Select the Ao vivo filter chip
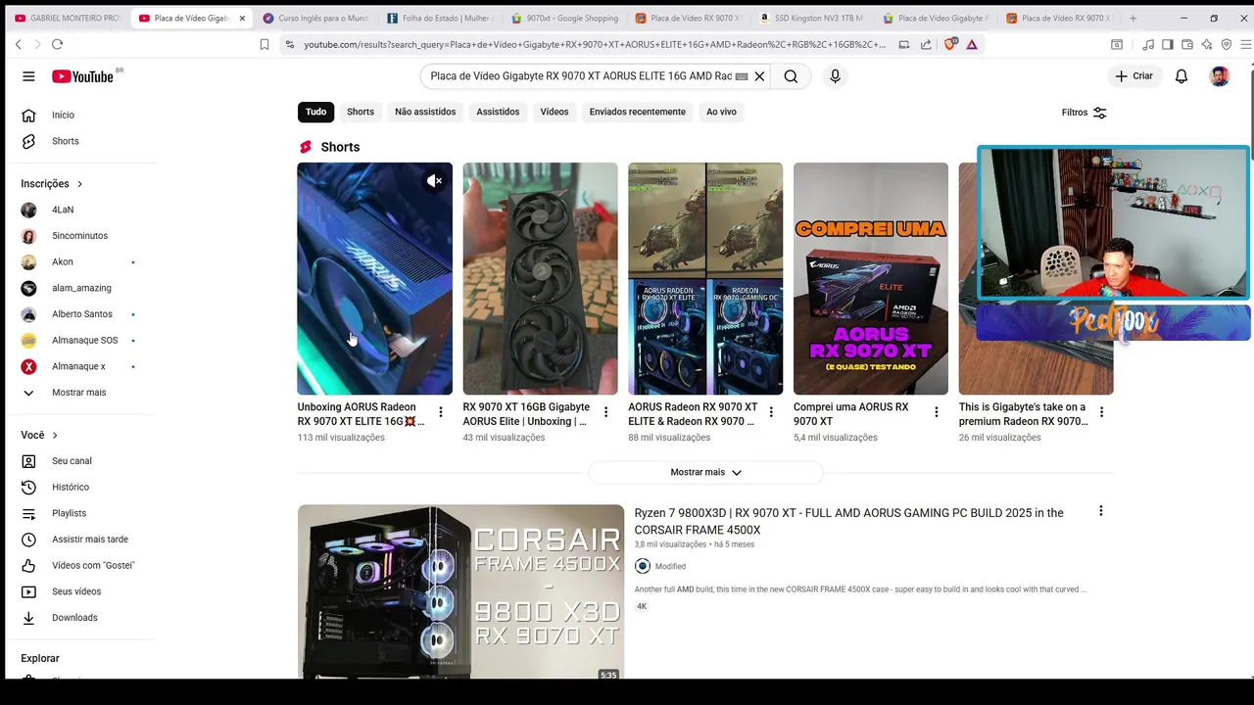 721,112
